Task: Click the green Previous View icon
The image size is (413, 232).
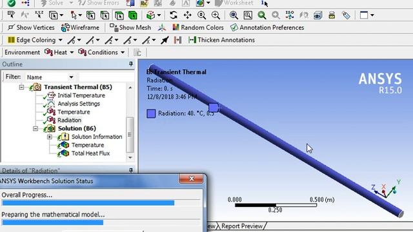Action: coord(261,15)
